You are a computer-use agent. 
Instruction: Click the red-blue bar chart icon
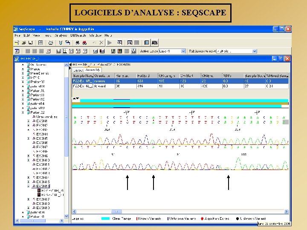coord(102,51)
